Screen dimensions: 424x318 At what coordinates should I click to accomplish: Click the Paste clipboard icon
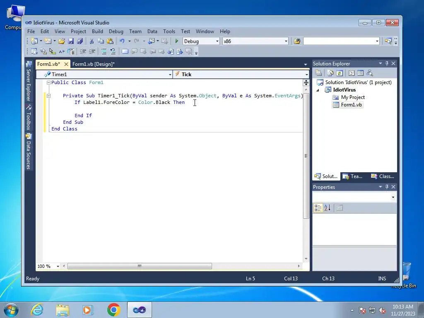pos(110,41)
